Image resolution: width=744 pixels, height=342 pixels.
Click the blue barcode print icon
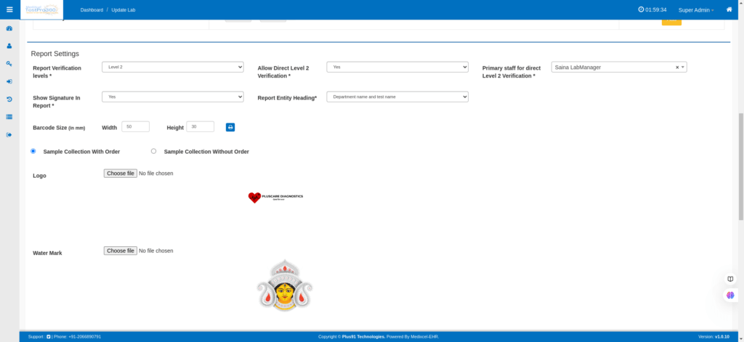click(230, 127)
